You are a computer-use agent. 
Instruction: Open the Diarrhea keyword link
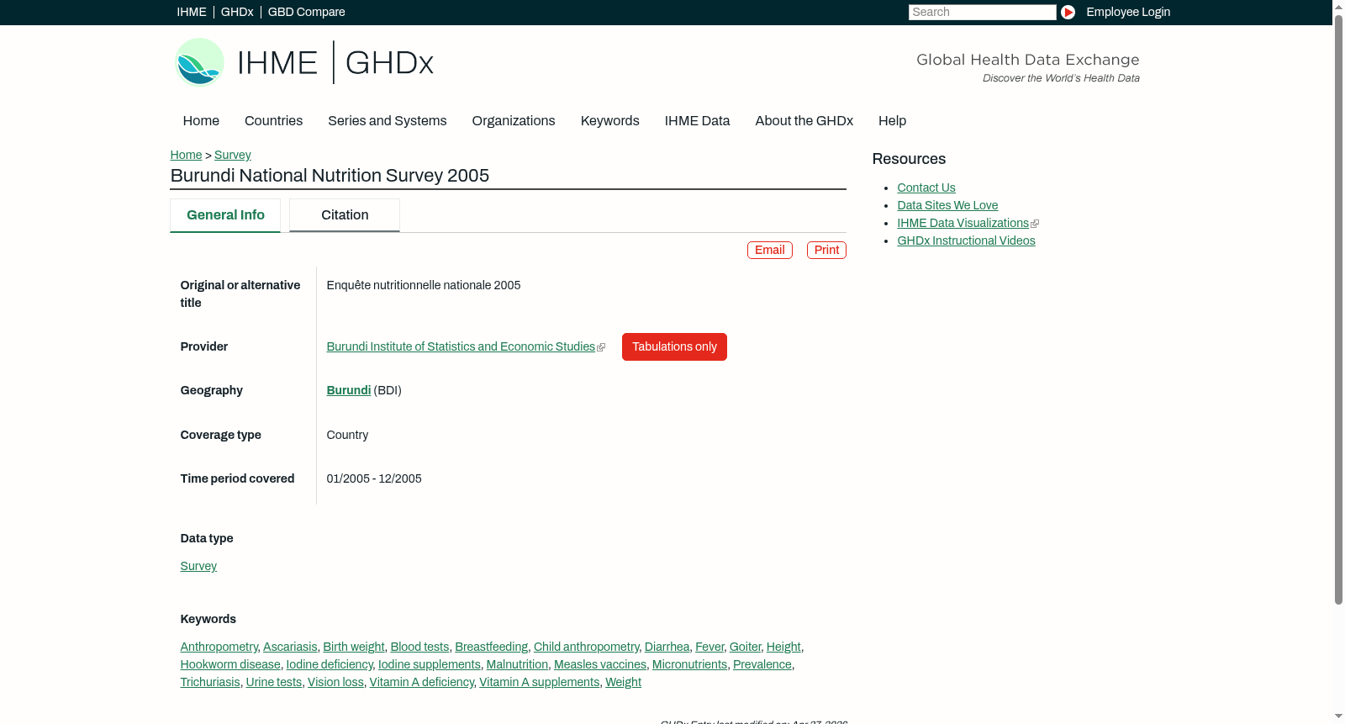[x=667, y=647]
